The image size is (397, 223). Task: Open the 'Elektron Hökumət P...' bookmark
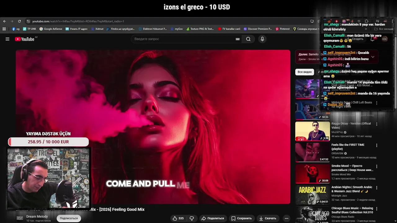tap(153, 29)
